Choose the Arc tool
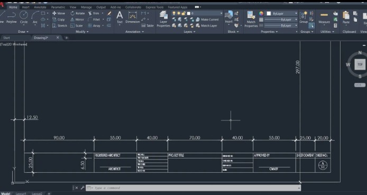Image resolution: width=367 pixels, height=195 pixels. (35, 17)
